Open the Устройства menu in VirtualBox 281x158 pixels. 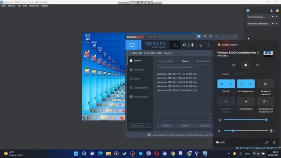pyautogui.click(x=34, y=6)
